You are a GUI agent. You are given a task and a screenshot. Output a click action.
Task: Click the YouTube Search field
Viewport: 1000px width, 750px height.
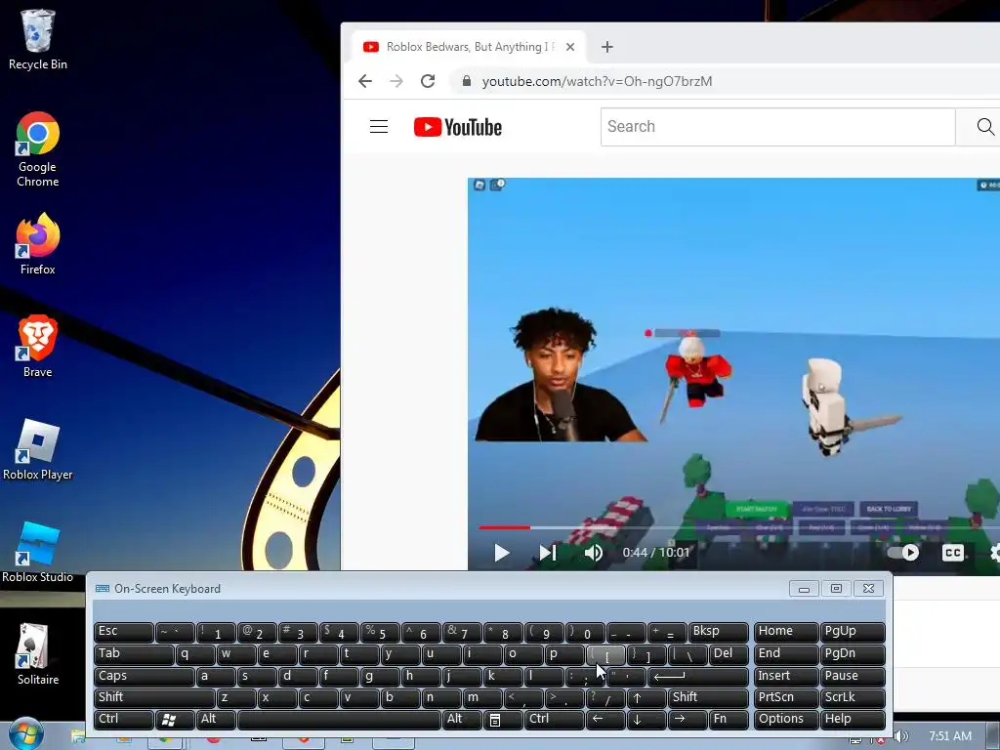point(777,126)
